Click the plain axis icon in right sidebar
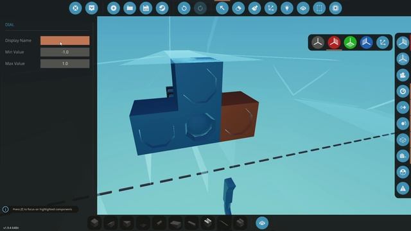The width and height of the screenshot is (411, 231). [x=403, y=59]
